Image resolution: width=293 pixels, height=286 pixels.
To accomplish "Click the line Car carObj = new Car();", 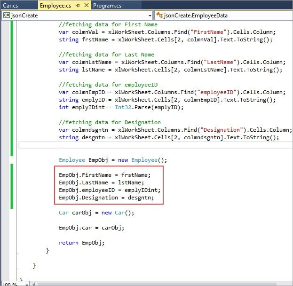I will 96,213.
